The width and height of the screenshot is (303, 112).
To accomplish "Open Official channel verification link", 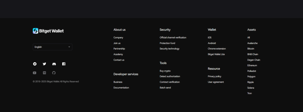I will (x=173, y=37).
